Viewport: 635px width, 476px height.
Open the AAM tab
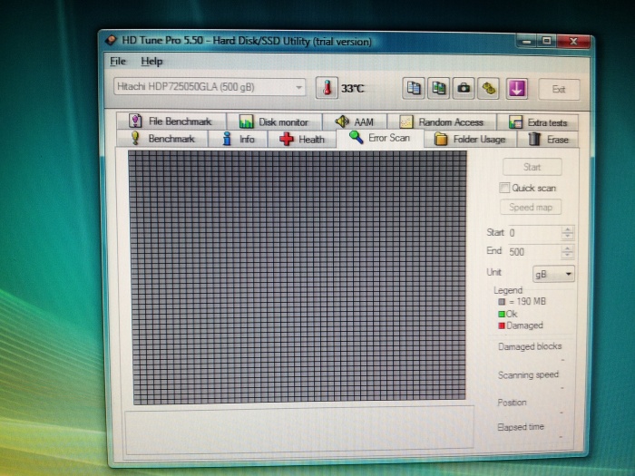[355, 121]
